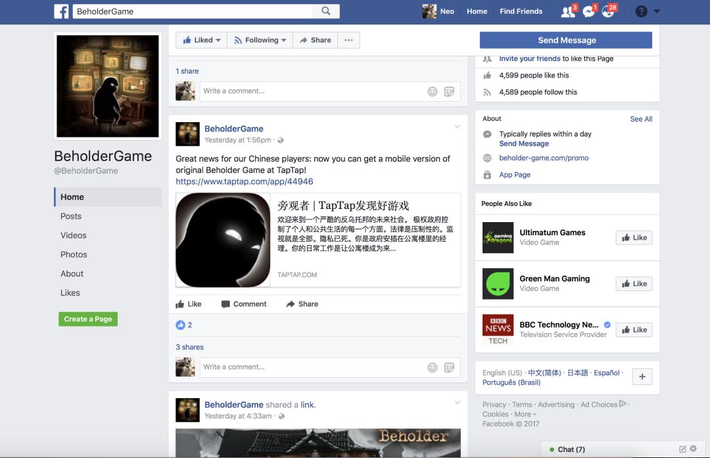Open beholder-game.com/promo website link
Image resolution: width=710 pixels, height=458 pixels.
tap(544, 158)
